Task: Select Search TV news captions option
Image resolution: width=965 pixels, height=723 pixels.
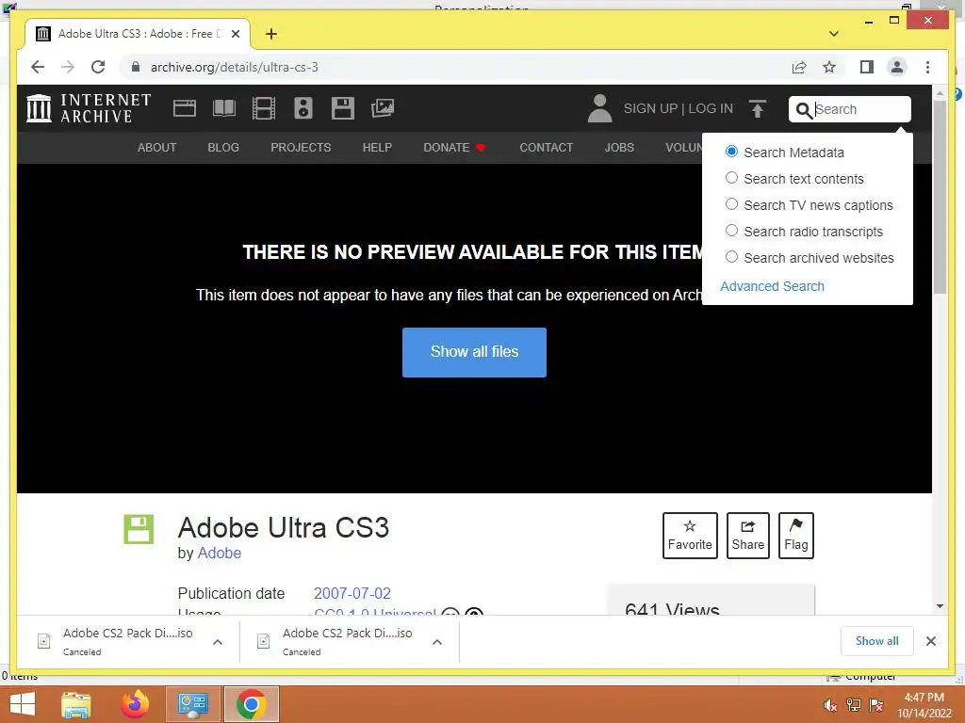Action: click(731, 204)
